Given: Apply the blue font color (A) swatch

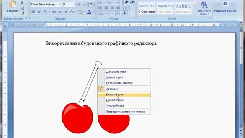Looking at the screenshot, I should 89,12.
